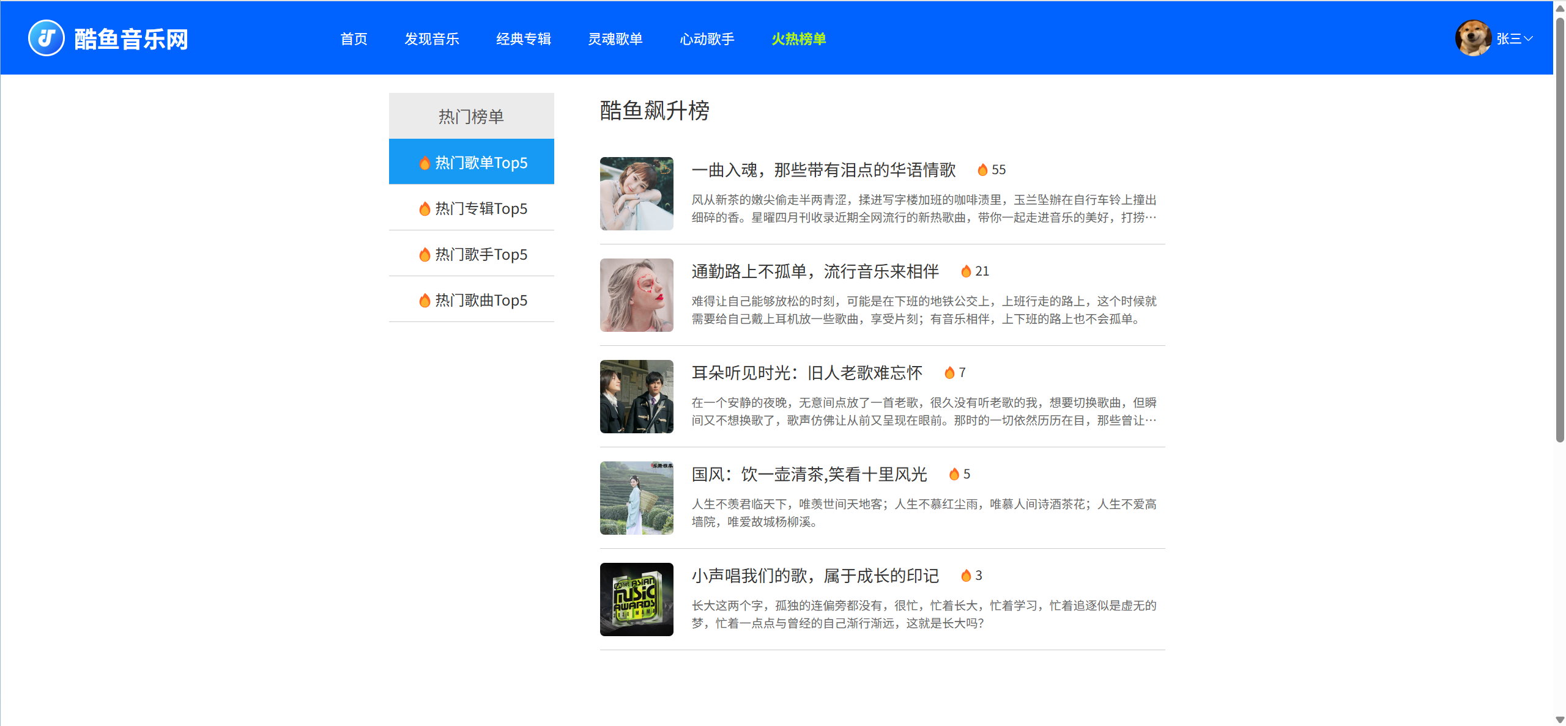The height and width of the screenshot is (726, 1566).
Task: Open playlist 国风：饮一壶清茶,笑看十里风光
Action: pos(809,474)
